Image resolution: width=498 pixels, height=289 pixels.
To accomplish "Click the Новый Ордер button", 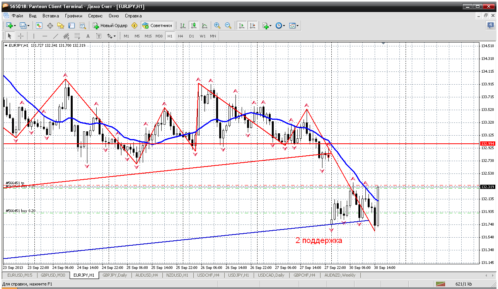I will coord(110,25).
